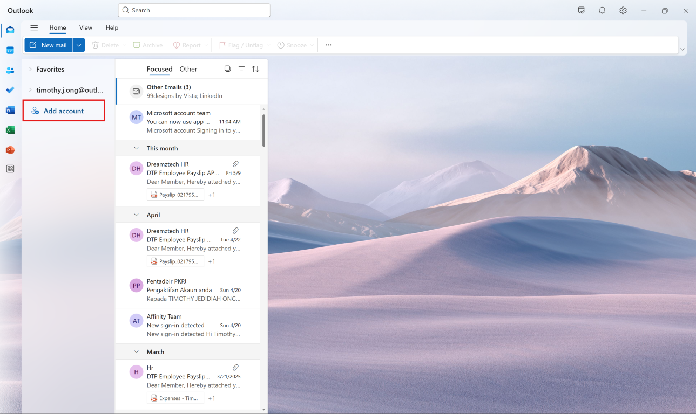Toggle the message list sort order arrows
This screenshot has height=414, width=696.
pyautogui.click(x=255, y=68)
